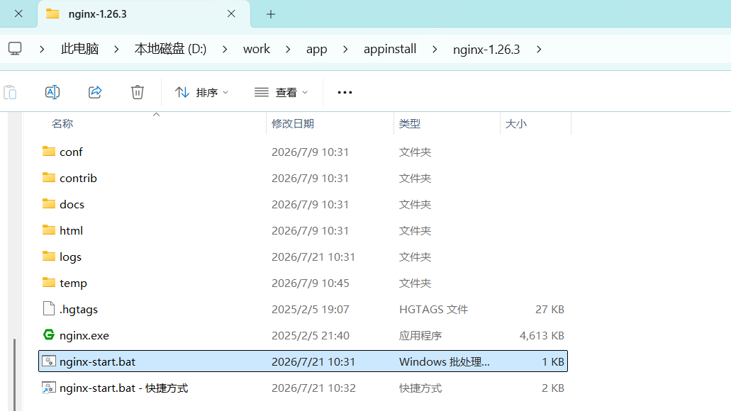
Task: Click nginx-1.26.3 breadcrumb segment
Action: click(486, 50)
